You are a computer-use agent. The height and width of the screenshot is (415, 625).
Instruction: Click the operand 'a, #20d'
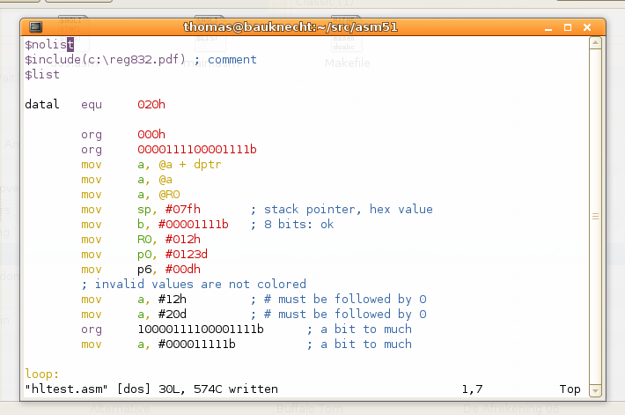coord(162,315)
